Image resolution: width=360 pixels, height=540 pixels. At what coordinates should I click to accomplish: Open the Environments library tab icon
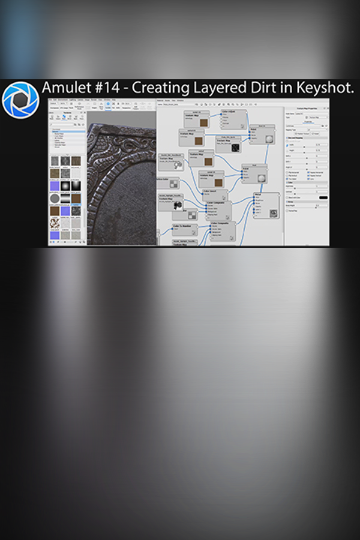click(70, 117)
